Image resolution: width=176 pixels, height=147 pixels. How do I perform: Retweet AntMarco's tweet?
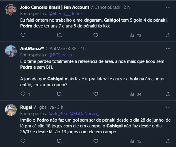coord(59,94)
